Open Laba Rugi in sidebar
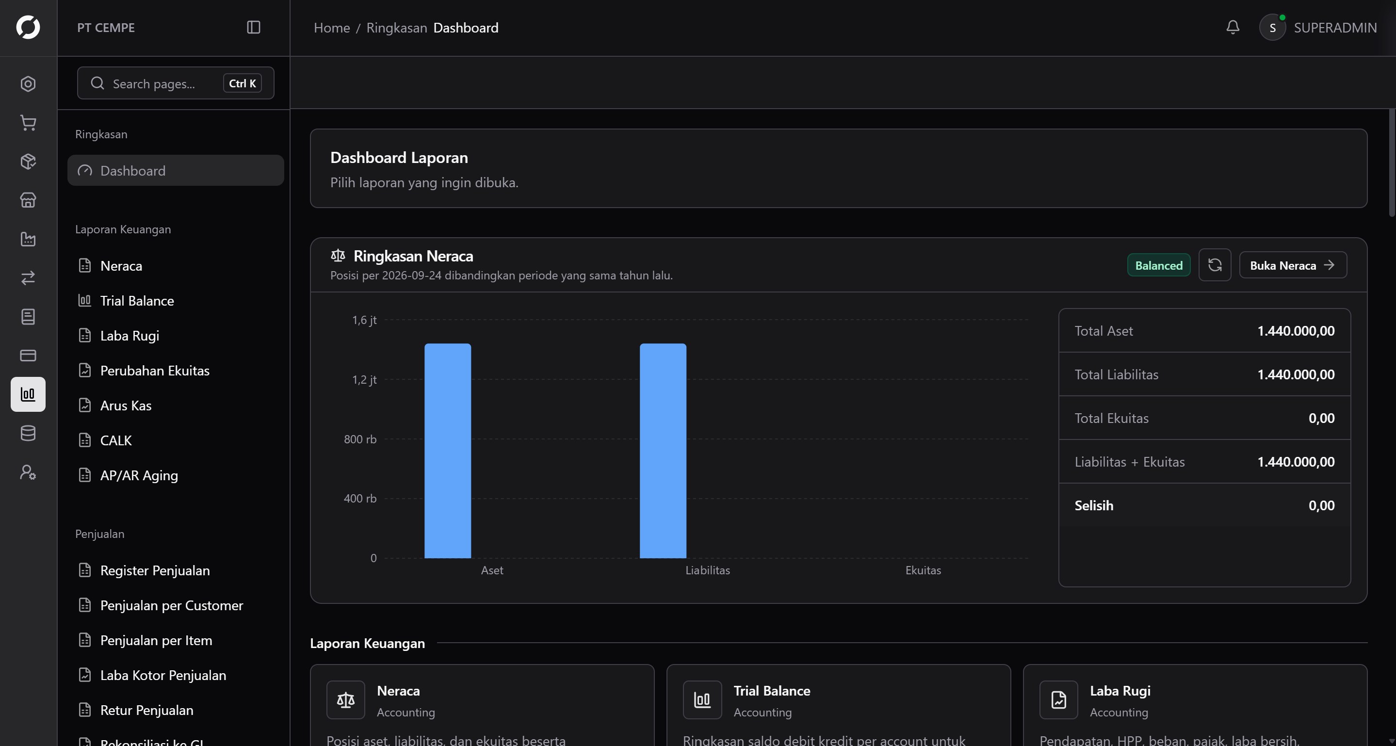Viewport: 1396px width, 746px height. click(176, 335)
